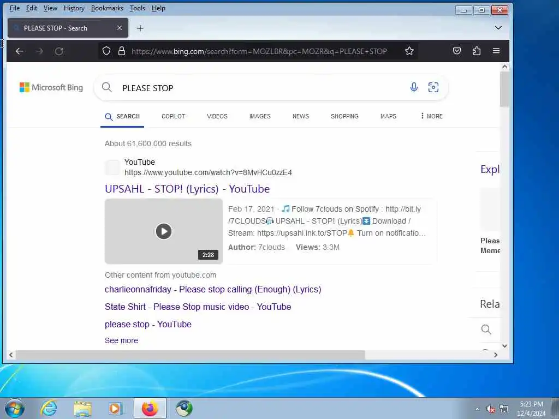
Task: Open the View menu
Action: (x=50, y=8)
